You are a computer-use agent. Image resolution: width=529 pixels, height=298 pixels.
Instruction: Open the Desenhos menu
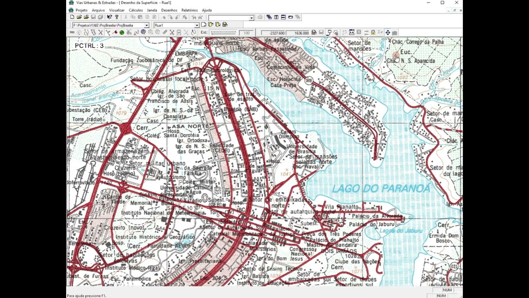click(169, 10)
